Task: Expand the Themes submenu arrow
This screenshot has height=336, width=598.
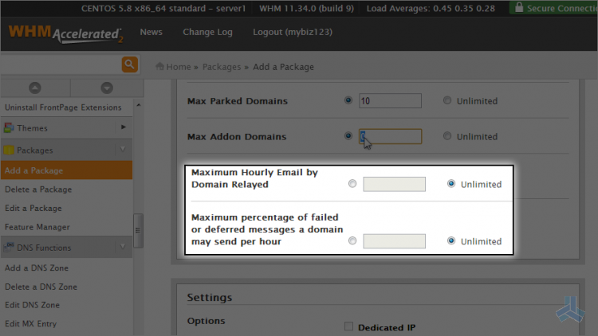Action: click(123, 127)
